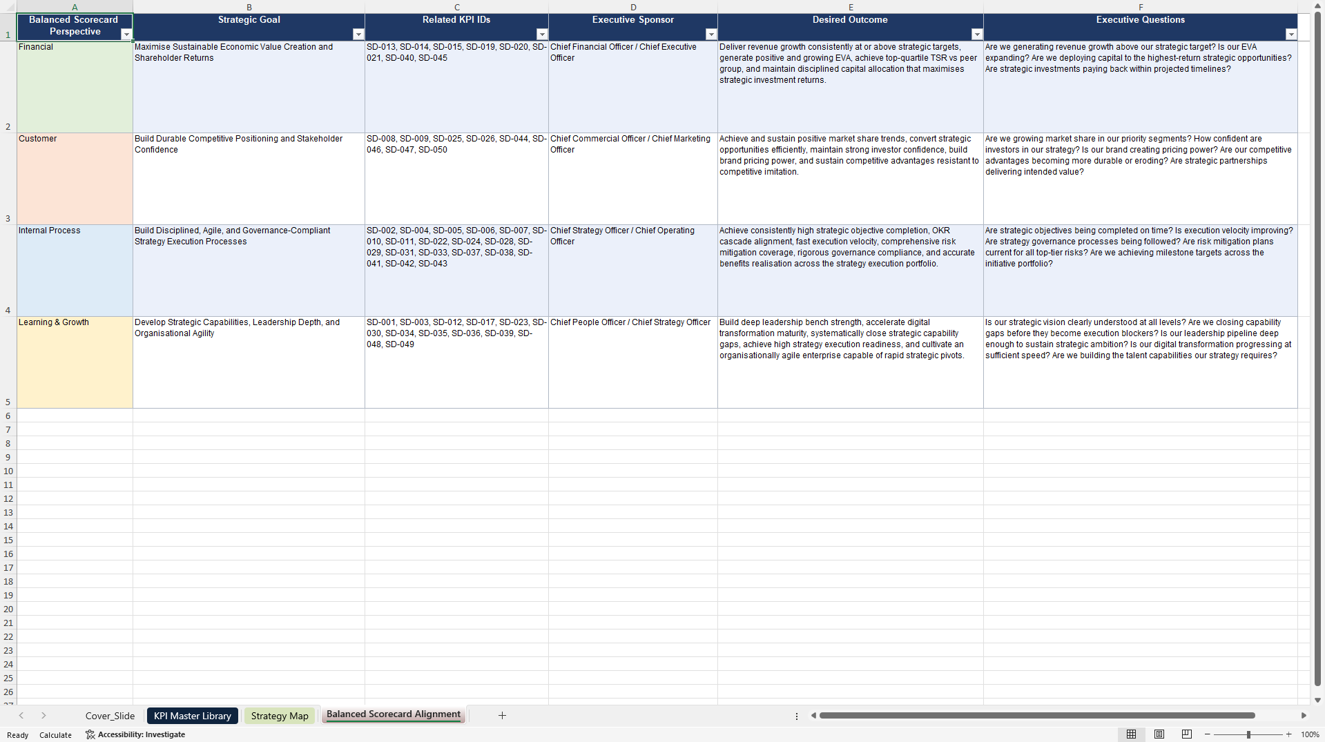Select KPI IDs cell starting with SD-002
This screenshot has width=1325, height=742.
[456, 271]
